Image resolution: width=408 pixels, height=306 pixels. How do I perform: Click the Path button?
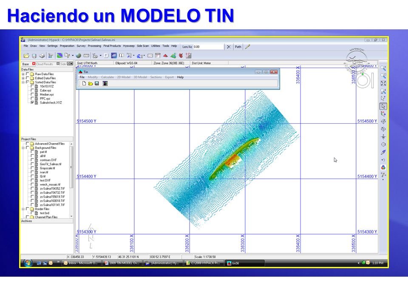238,47
